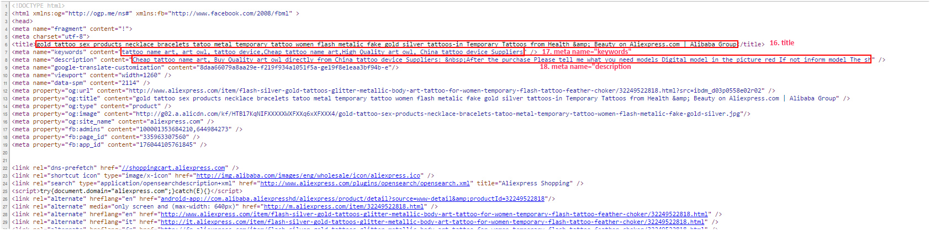Follow the m.aliexpress.com mobile item link
Image resolution: width=930 pixels, height=230 pixels.
coord(344,206)
